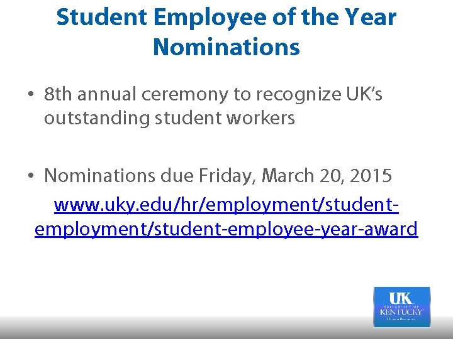Click the KENTUCKY wordmark in the logo
The width and height of the screenshot is (453, 339).
tap(402, 311)
